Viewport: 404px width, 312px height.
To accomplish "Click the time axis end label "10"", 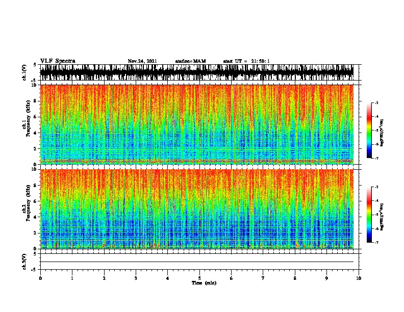I will (x=359, y=278).
